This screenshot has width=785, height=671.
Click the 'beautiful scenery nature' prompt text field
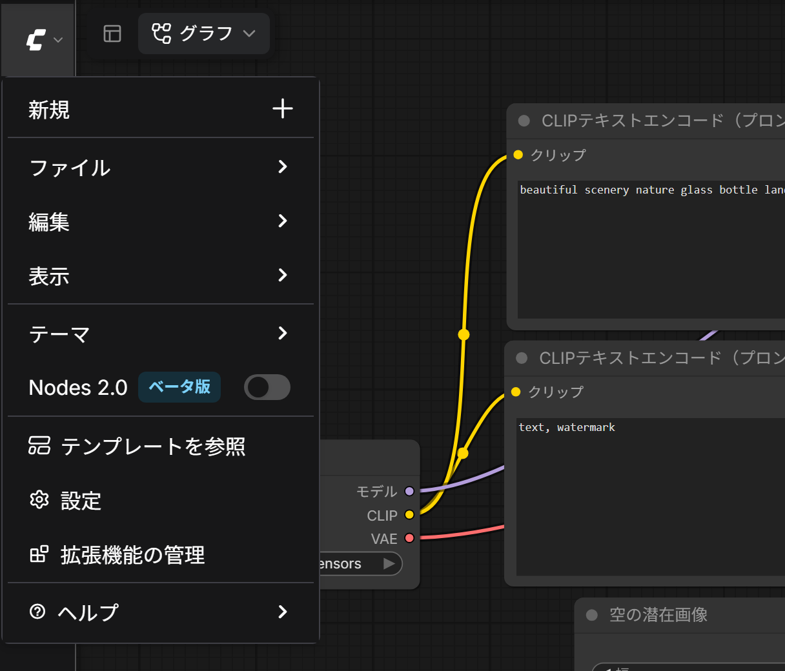pyautogui.click(x=651, y=250)
